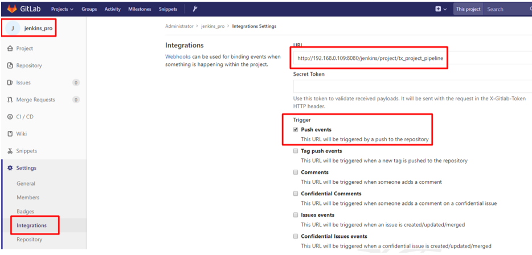Click the Repository file icon in sidebar
532x255 pixels.
(10, 65)
